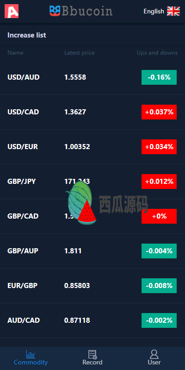Click the Increase list heading
The image size is (185, 370).
[27, 35]
